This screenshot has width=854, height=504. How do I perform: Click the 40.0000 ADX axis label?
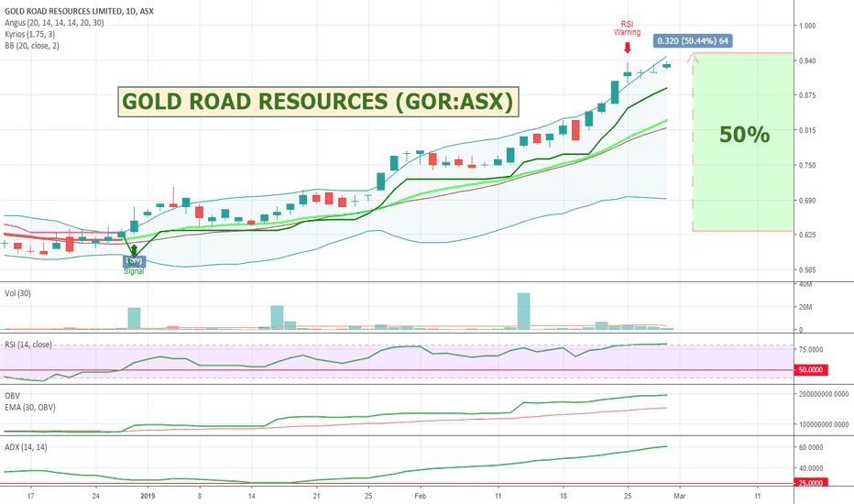(x=811, y=468)
